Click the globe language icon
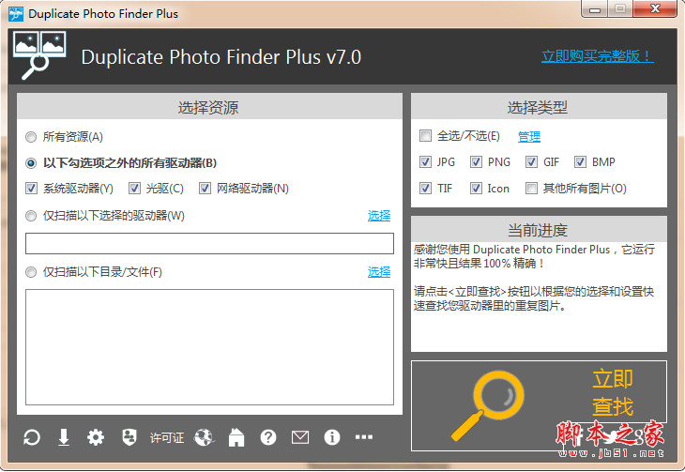 (x=204, y=437)
